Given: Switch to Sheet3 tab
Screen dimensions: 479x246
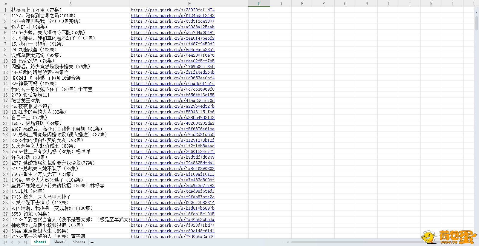Looking at the screenshot, I should click(x=79, y=242).
